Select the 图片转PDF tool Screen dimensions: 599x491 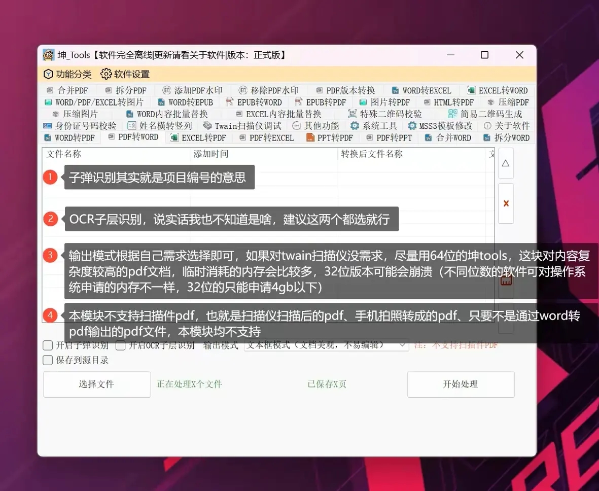[x=385, y=102]
